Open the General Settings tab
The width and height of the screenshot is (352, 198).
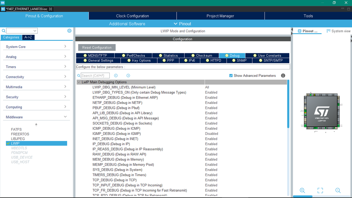98,60
